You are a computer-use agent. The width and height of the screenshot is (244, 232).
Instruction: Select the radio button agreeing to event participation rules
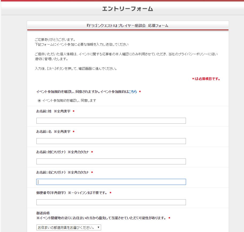pyautogui.click(x=39, y=101)
